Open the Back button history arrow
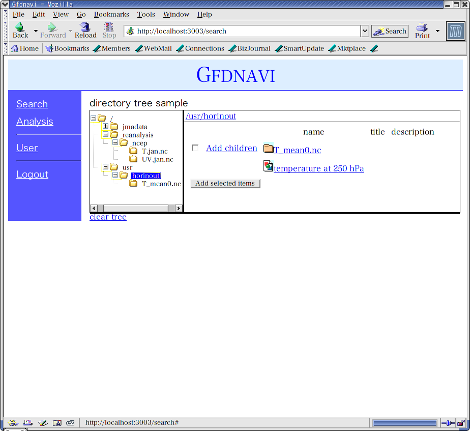Image resolution: width=470 pixels, height=431 pixels. point(36,31)
